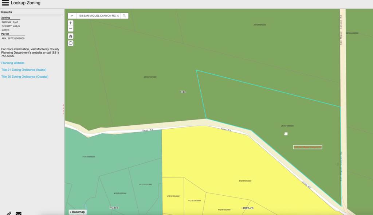Open Title 20 Zoning Ordinance (Coastal)

click(25, 77)
